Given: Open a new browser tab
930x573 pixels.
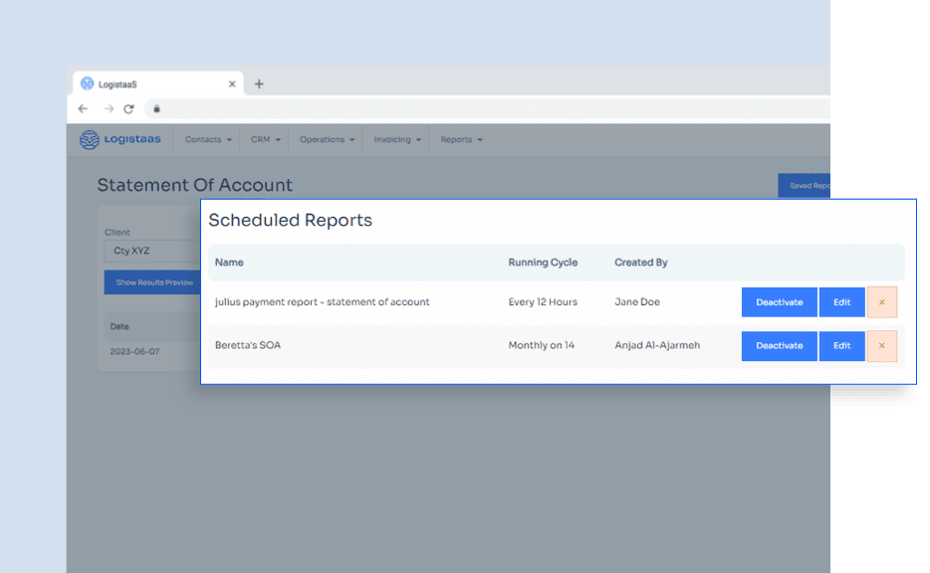Looking at the screenshot, I should pos(259,85).
